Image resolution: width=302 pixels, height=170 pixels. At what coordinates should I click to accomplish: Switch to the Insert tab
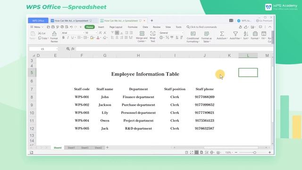click(x=101, y=27)
